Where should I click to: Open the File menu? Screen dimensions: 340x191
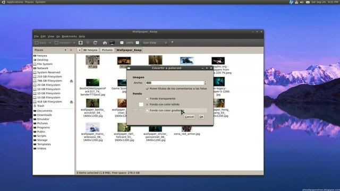36,37
